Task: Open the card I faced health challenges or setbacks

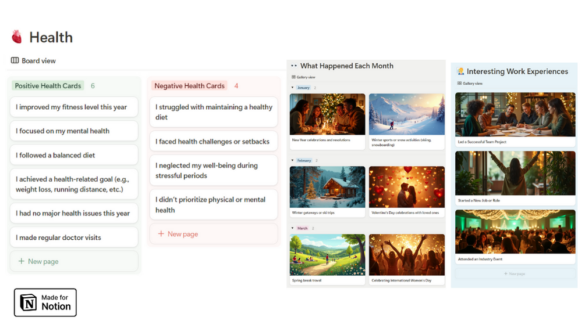Action: 214,141
